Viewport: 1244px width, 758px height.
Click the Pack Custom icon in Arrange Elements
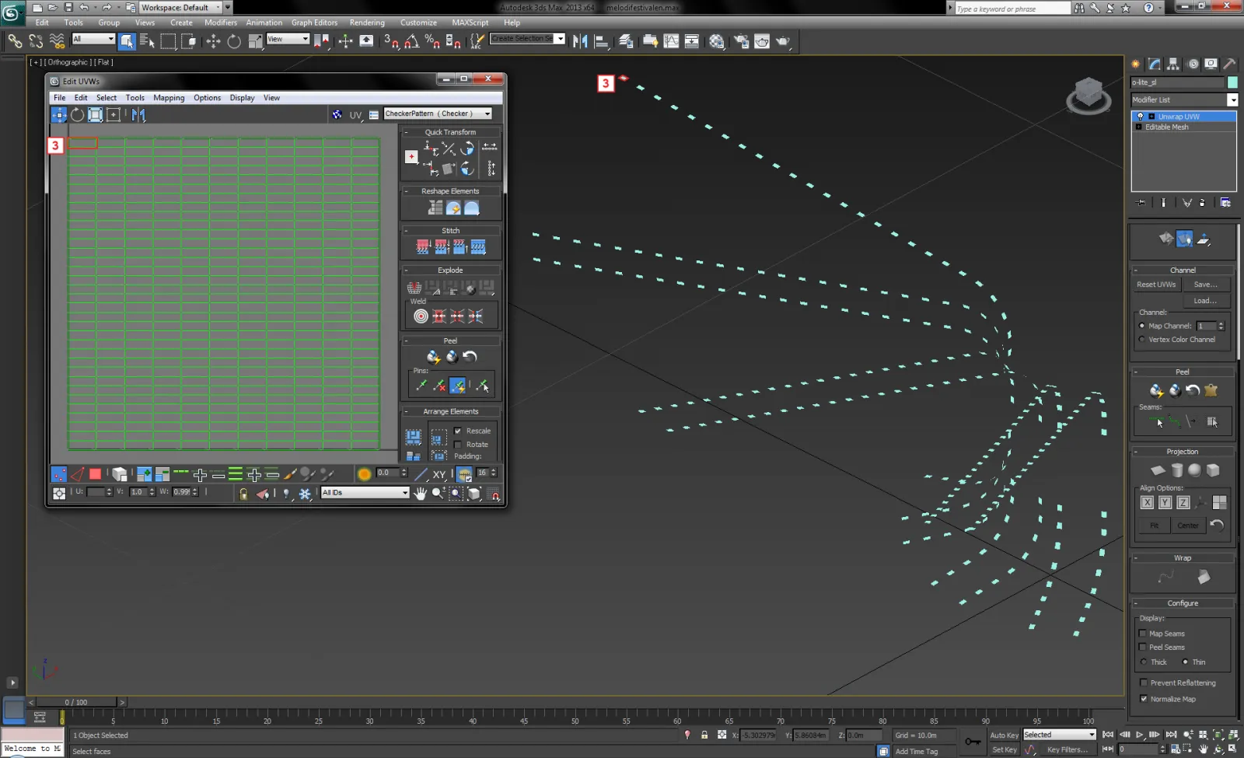[x=414, y=437]
